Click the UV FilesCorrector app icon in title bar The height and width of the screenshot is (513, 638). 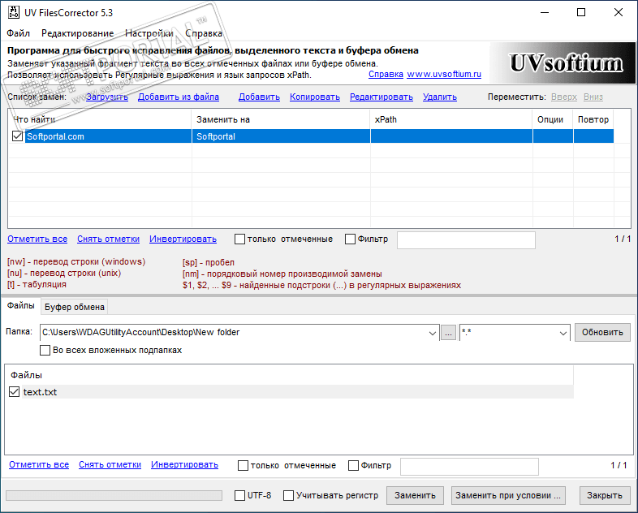[x=14, y=13]
